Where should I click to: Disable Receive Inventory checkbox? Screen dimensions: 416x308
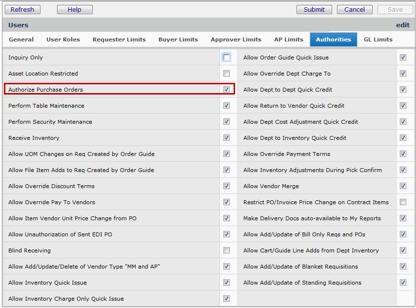coord(226,138)
